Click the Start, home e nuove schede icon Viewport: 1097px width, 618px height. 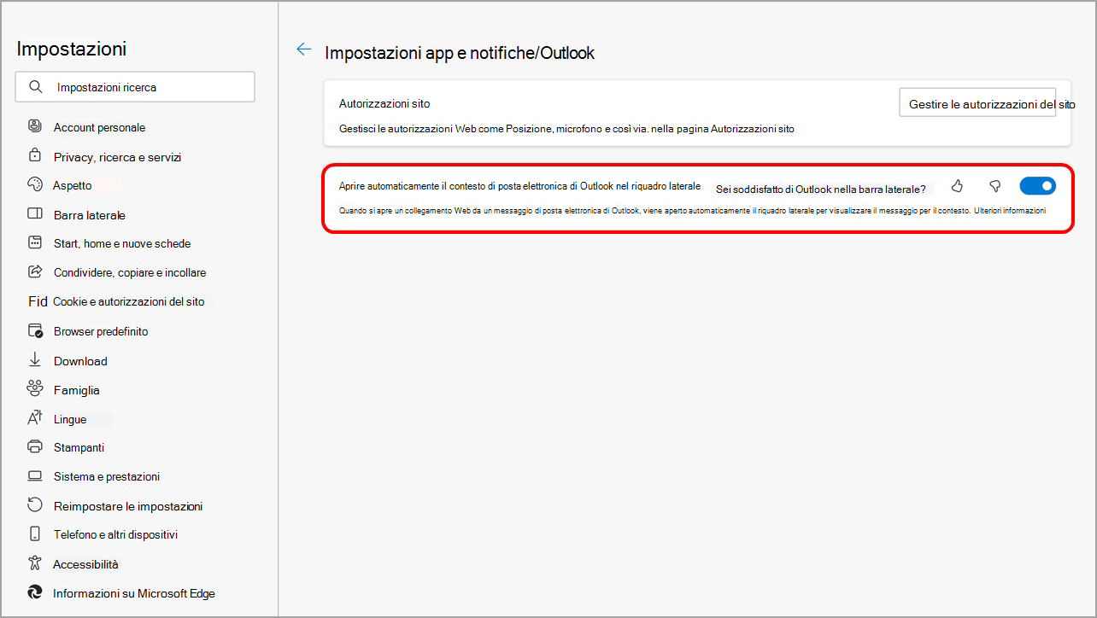tap(35, 242)
